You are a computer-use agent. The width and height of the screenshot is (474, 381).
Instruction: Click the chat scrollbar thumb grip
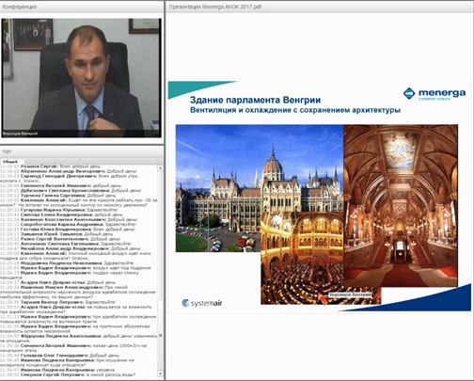160,335
